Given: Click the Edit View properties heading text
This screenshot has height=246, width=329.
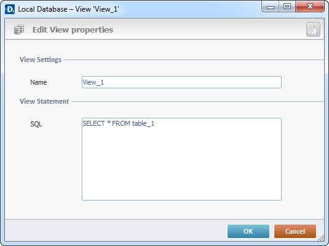Looking at the screenshot, I should pyautogui.click(x=73, y=29).
